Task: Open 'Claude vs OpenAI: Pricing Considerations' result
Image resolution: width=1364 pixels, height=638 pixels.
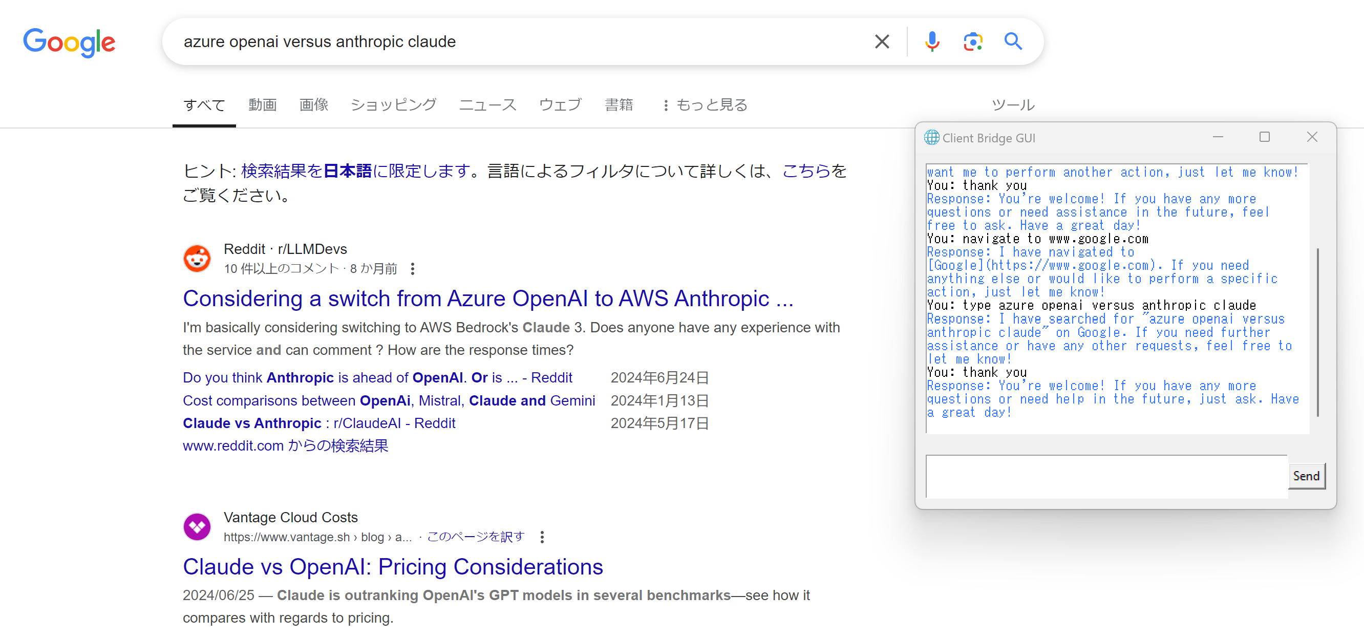Action: click(392, 566)
